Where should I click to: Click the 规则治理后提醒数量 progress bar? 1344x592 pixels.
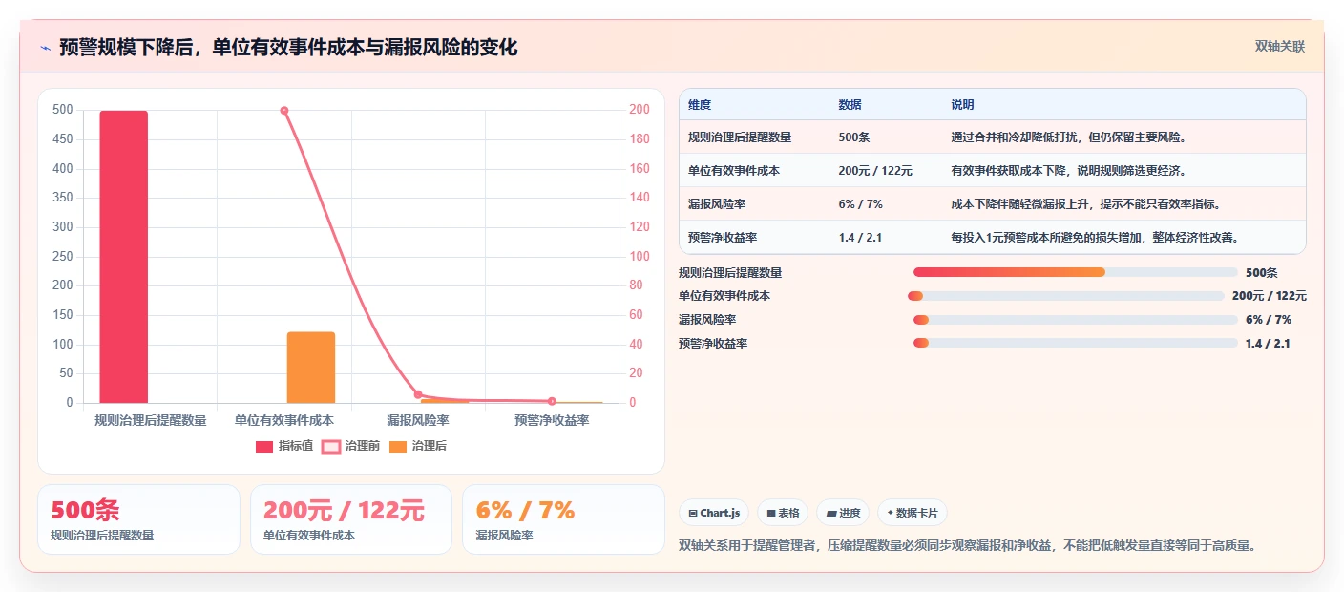point(1076,272)
